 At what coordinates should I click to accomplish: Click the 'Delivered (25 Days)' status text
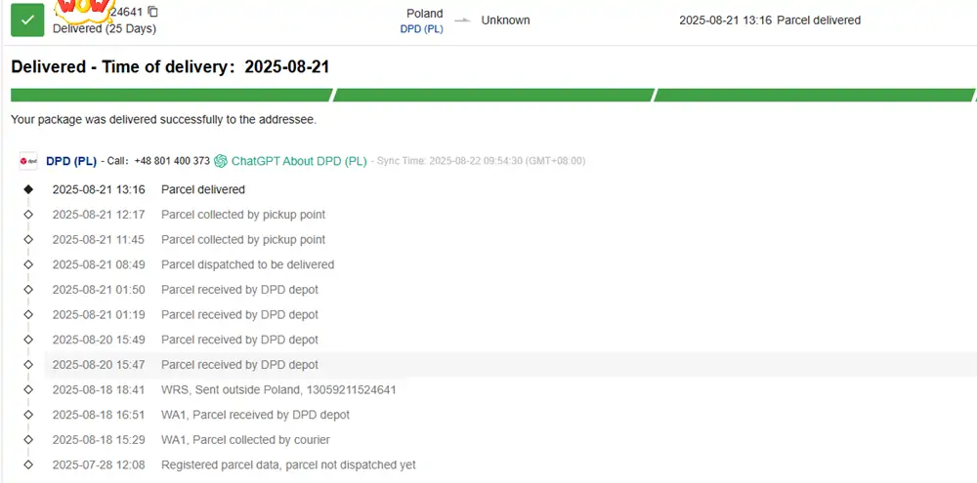click(x=105, y=28)
